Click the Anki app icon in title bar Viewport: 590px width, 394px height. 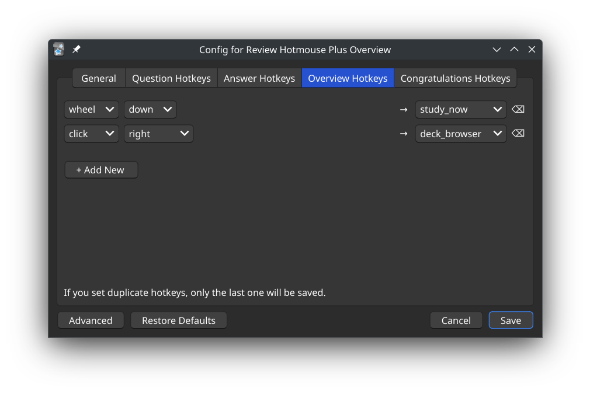(58, 50)
